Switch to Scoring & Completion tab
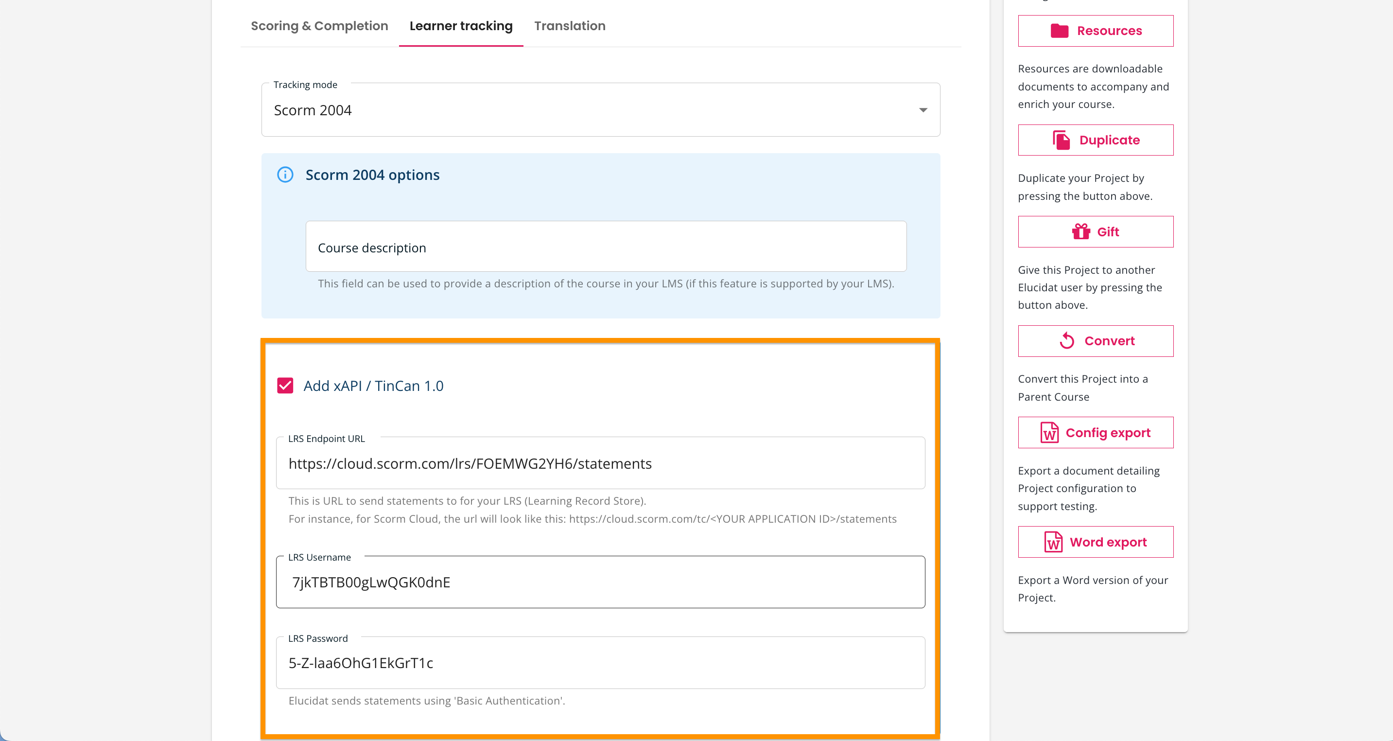The height and width of the screenshot is (741, 1393). click(319, 26)
